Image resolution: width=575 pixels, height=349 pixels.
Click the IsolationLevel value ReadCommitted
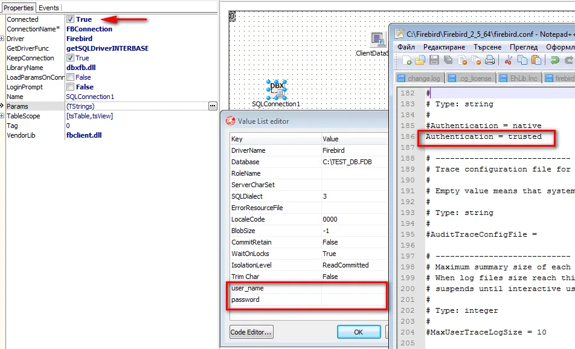click(345, 265)
